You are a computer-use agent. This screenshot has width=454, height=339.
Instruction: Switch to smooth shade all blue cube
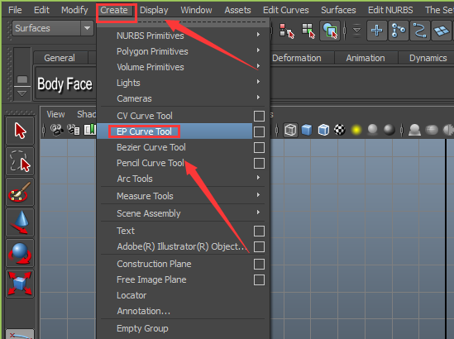307,130
